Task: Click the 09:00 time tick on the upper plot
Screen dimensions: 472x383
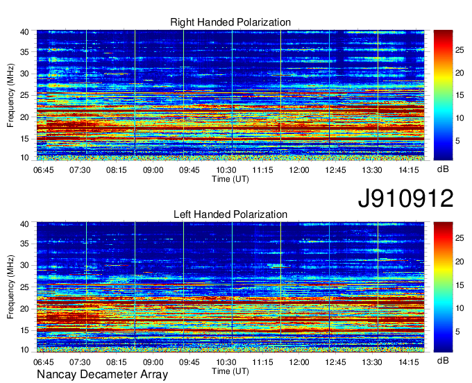Action: [x=153, y=170]
